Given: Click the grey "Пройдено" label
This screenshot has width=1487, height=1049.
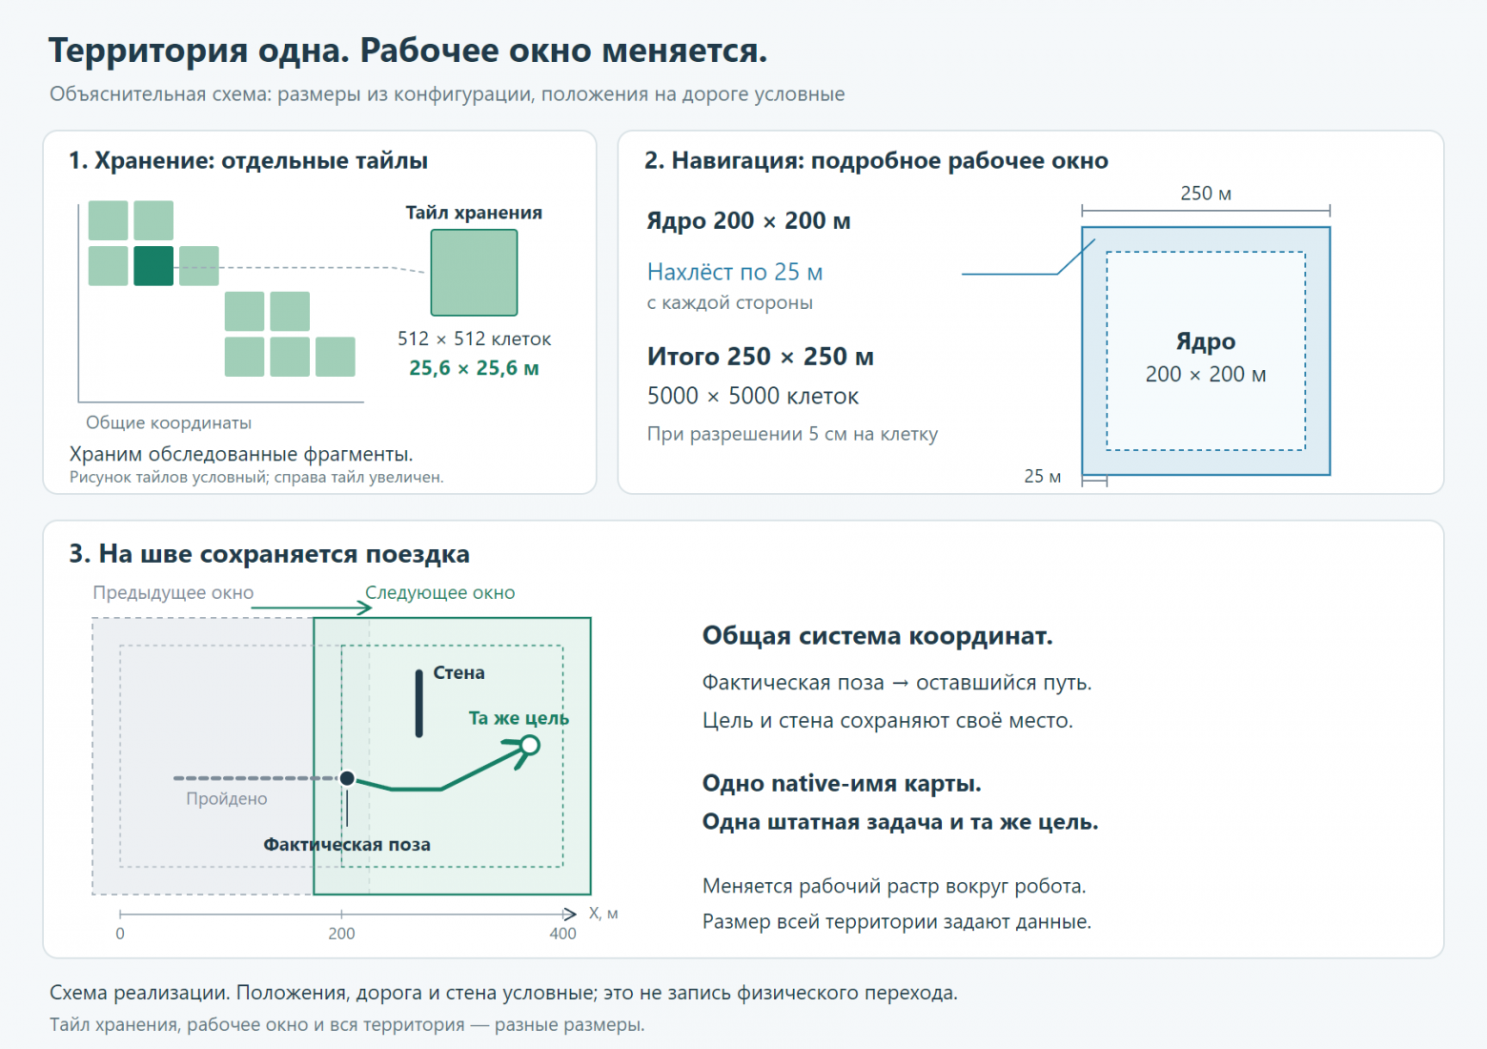Looking at the screenshot, I should tap(227, 798).
